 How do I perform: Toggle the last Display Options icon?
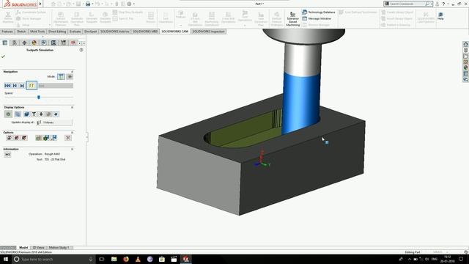(56, 114)
